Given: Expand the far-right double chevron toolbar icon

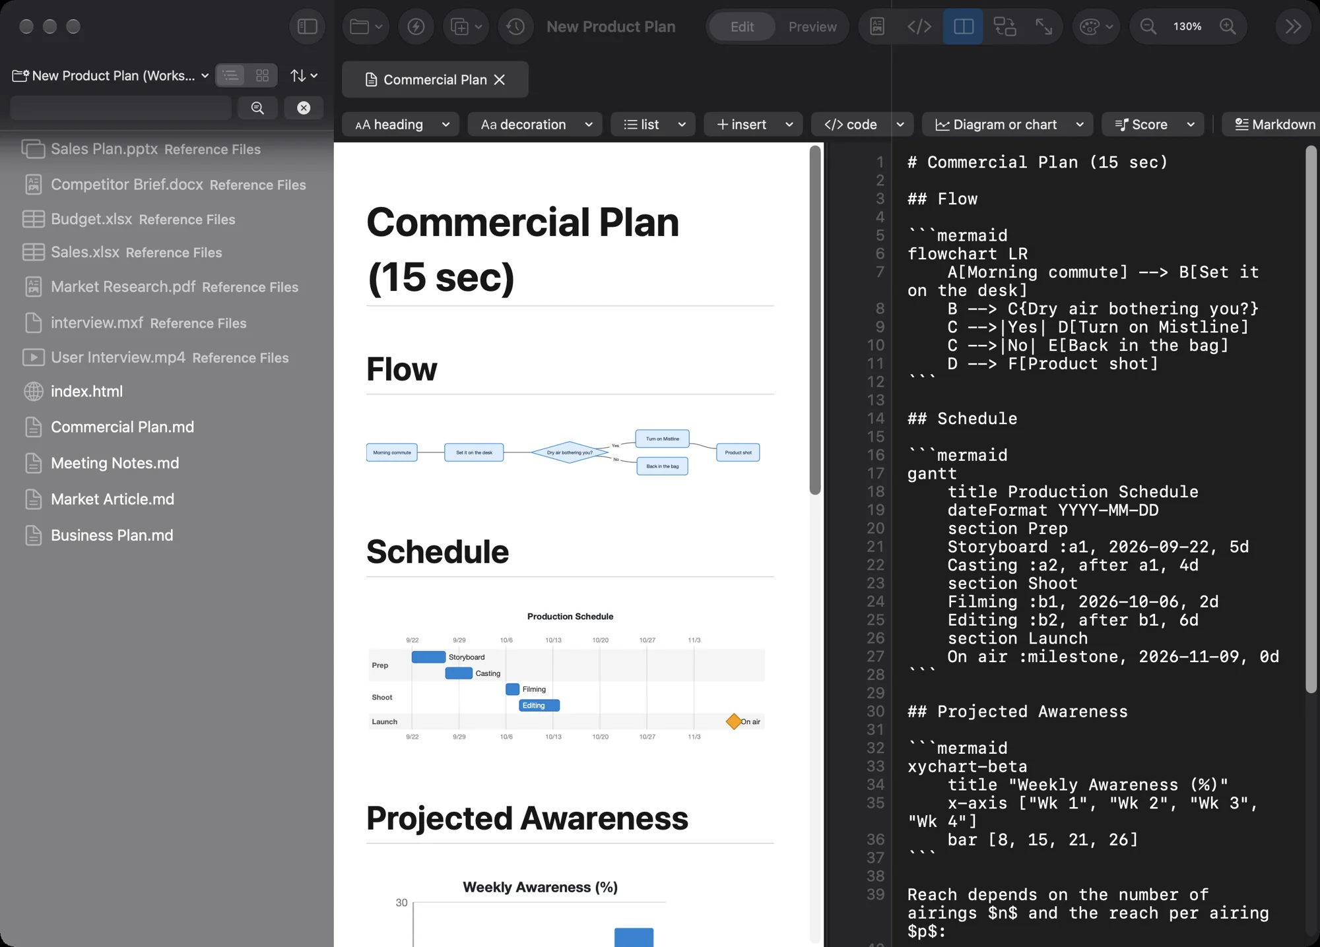Looking at the screenshot, I should [x=1293, y=26].
